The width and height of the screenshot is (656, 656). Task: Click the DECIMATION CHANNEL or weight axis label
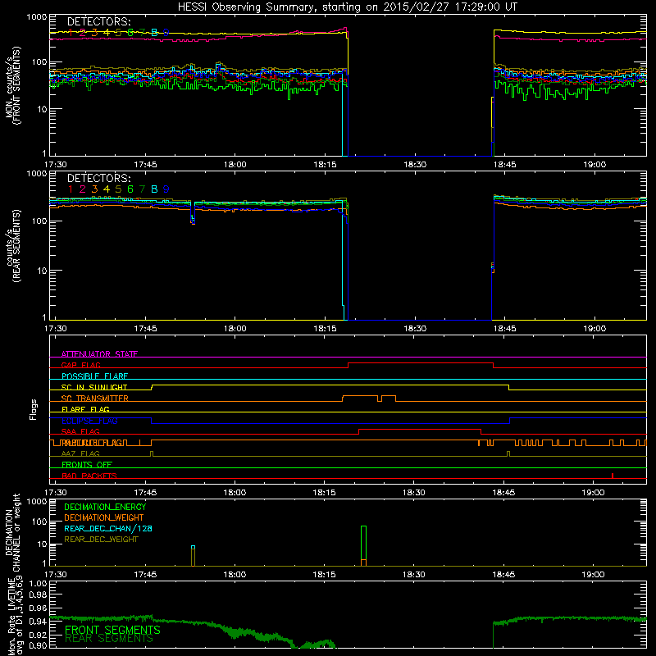point(12,532)
